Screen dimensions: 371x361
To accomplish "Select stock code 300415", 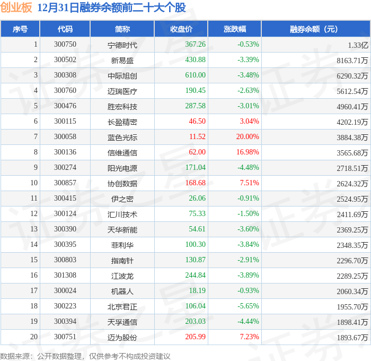I will (x=65, y=199).
